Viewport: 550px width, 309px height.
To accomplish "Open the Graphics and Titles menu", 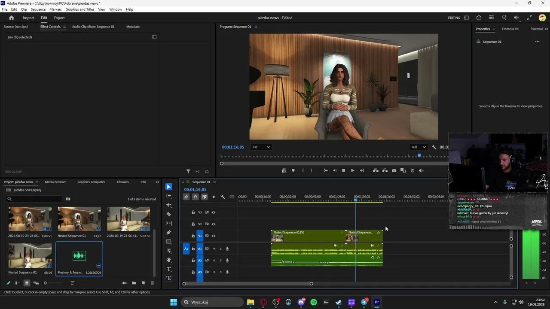I will [x=80, y=9].
